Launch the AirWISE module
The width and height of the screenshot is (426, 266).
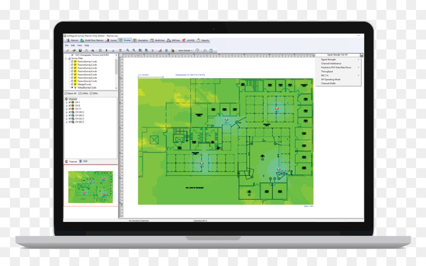coord(189,41)
